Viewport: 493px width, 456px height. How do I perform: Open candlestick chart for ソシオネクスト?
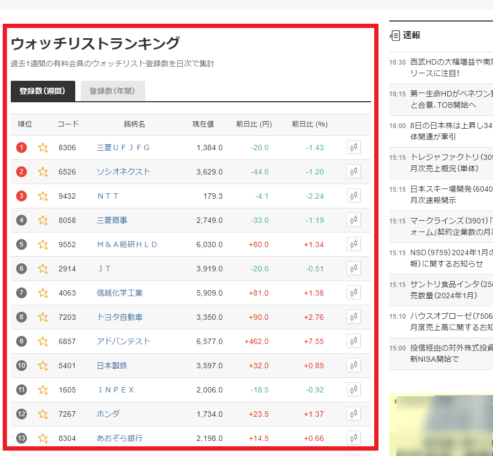[354, 171]
